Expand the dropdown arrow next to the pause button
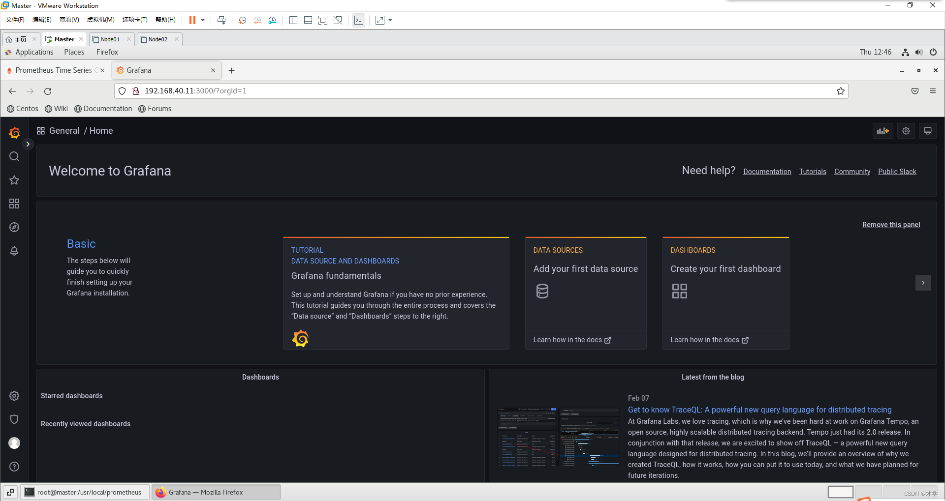 [x=203, y=20]
